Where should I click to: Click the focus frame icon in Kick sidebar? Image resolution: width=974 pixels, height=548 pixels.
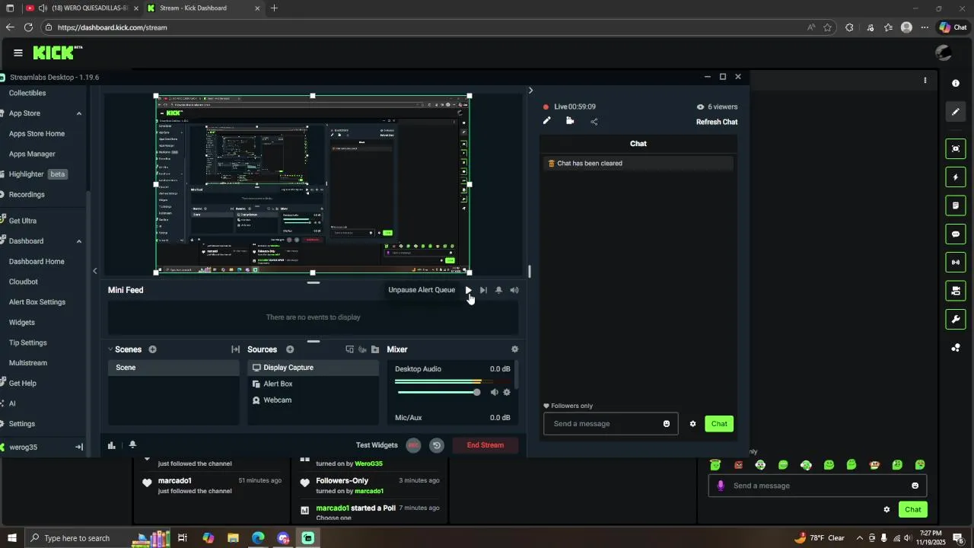[x=956, y=149]
